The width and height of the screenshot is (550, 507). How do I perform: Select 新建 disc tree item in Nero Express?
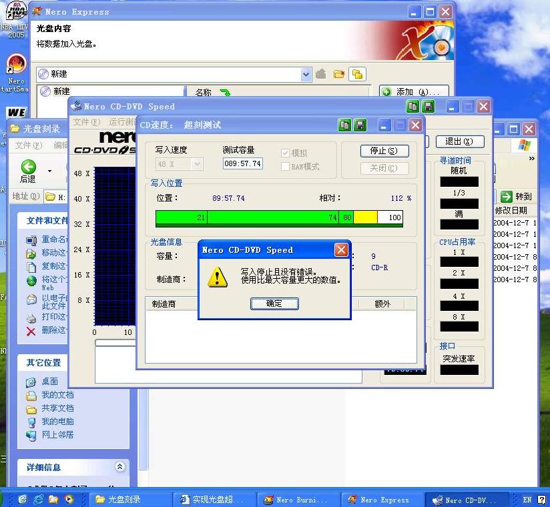point(55,91)
